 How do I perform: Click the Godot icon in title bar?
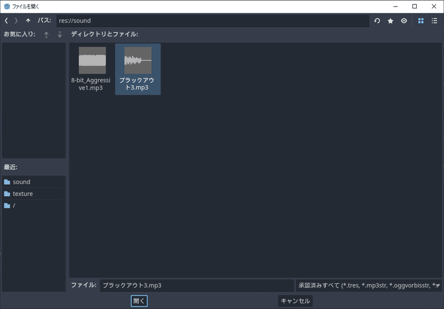(7, 6)
